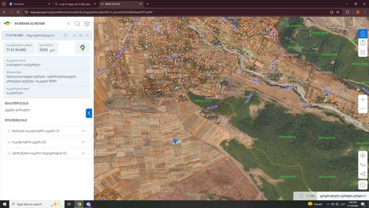Image resolution: width=369 pixels, height=208 pixels.
Task: Click the blue parcel location pin
Action: (175, 141)
